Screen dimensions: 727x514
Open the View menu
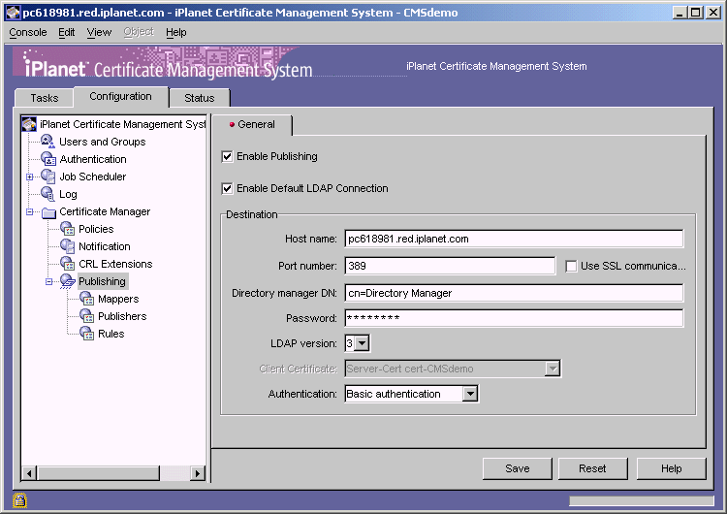coord(99,32)
